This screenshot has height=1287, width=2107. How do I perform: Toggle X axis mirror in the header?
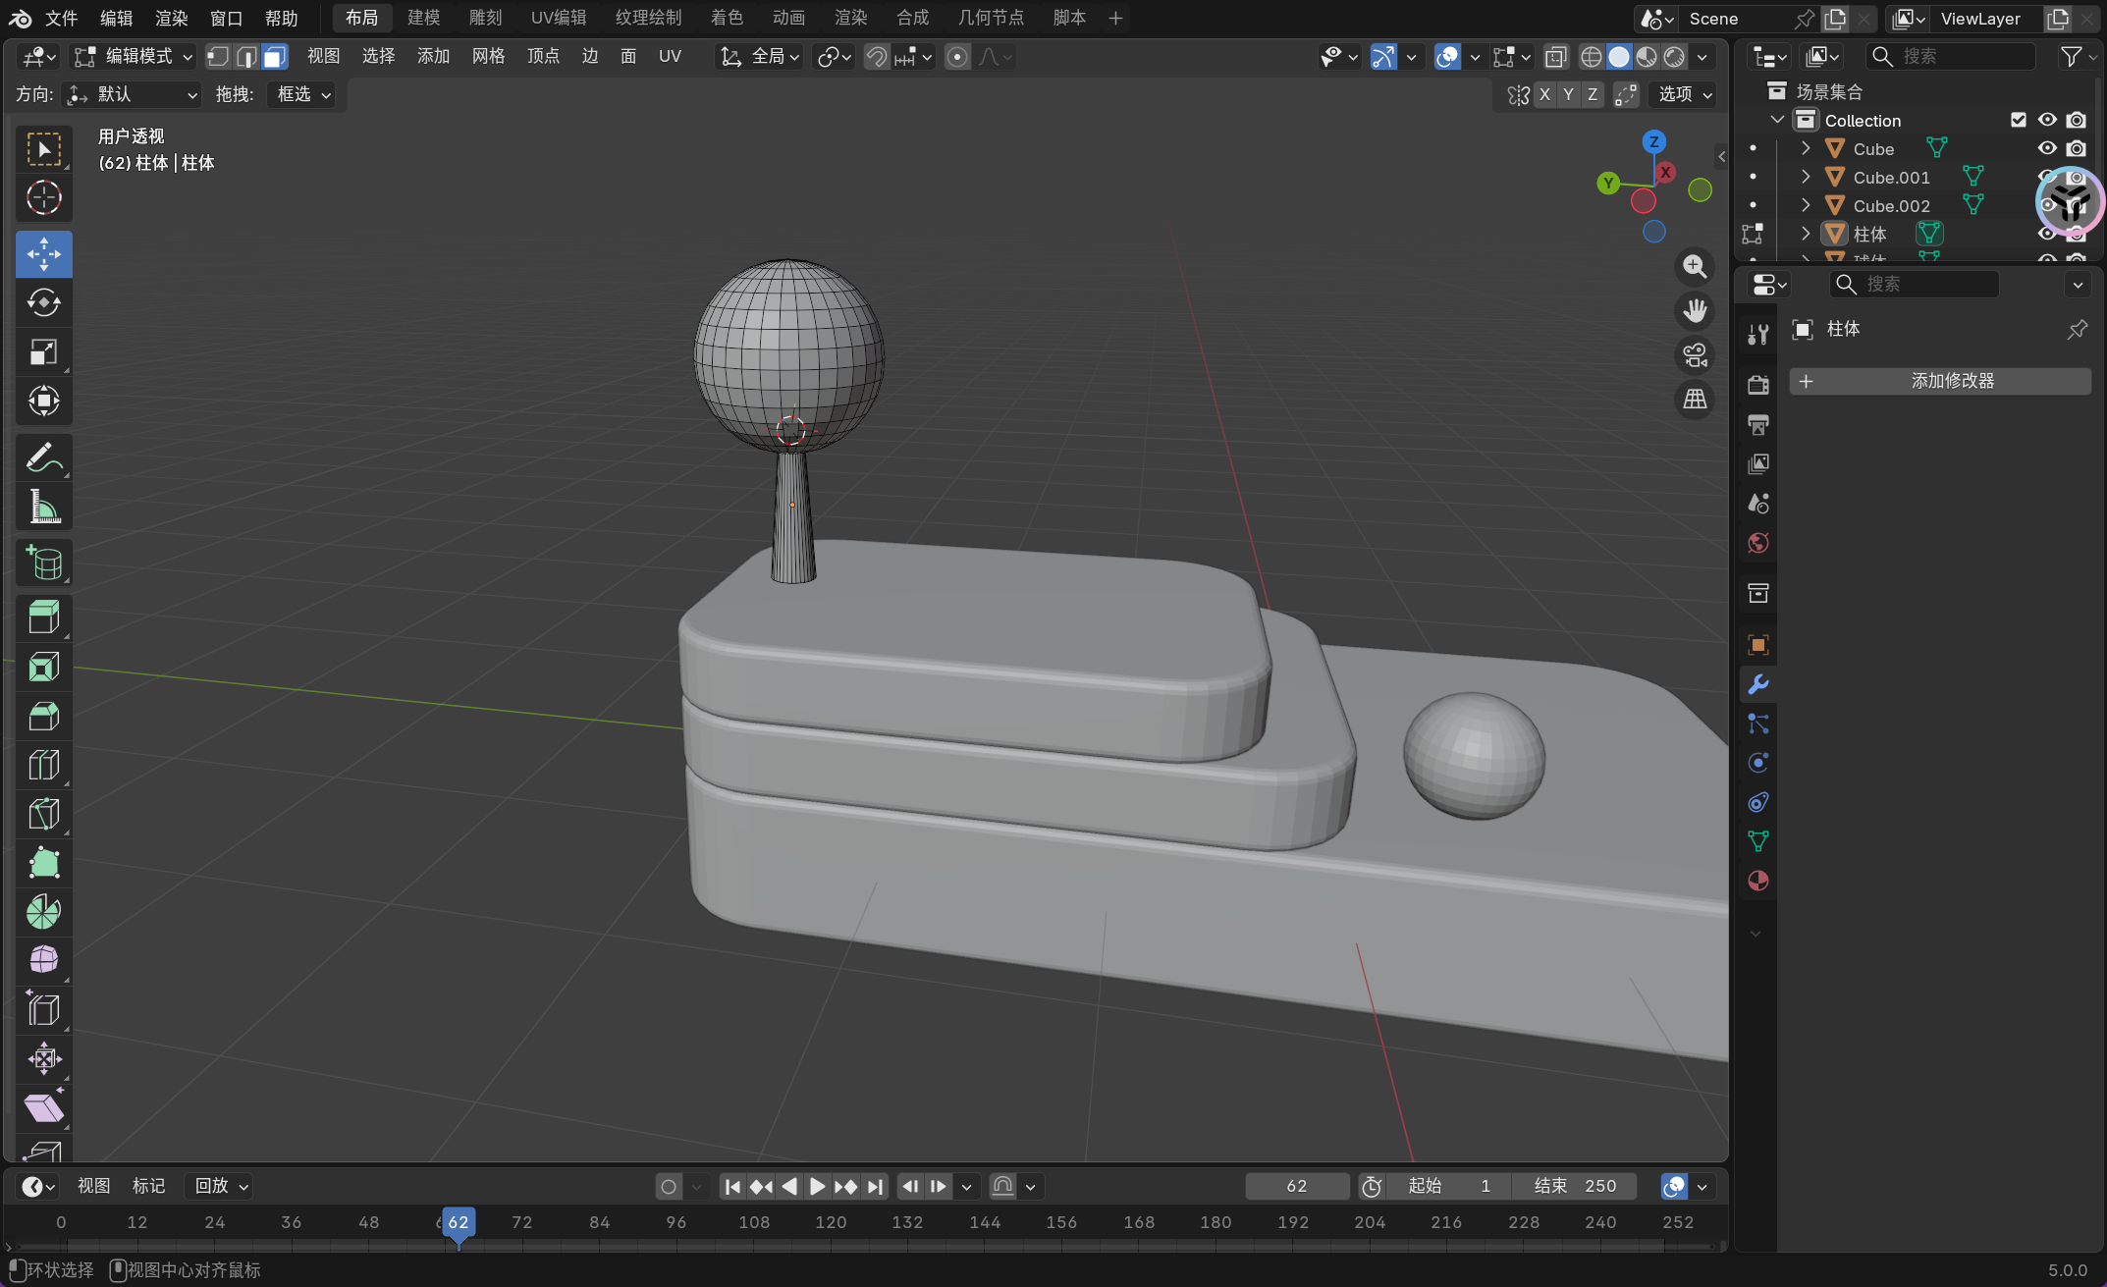pyautogui.click(x=1544, y=94)
